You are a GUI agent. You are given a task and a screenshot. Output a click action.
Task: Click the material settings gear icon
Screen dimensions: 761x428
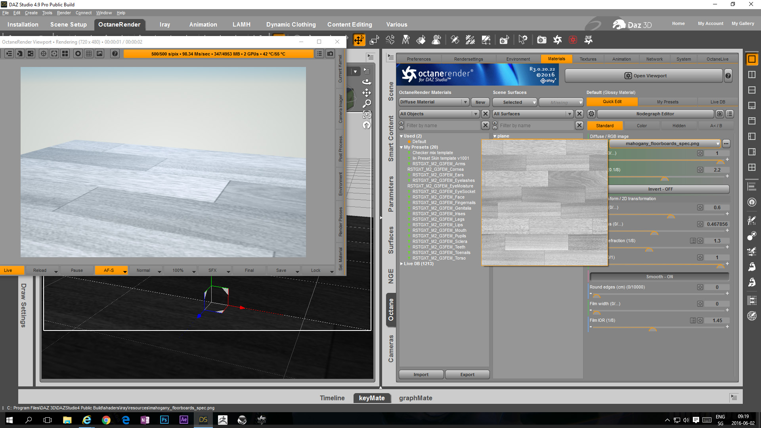tap(591, 114)
